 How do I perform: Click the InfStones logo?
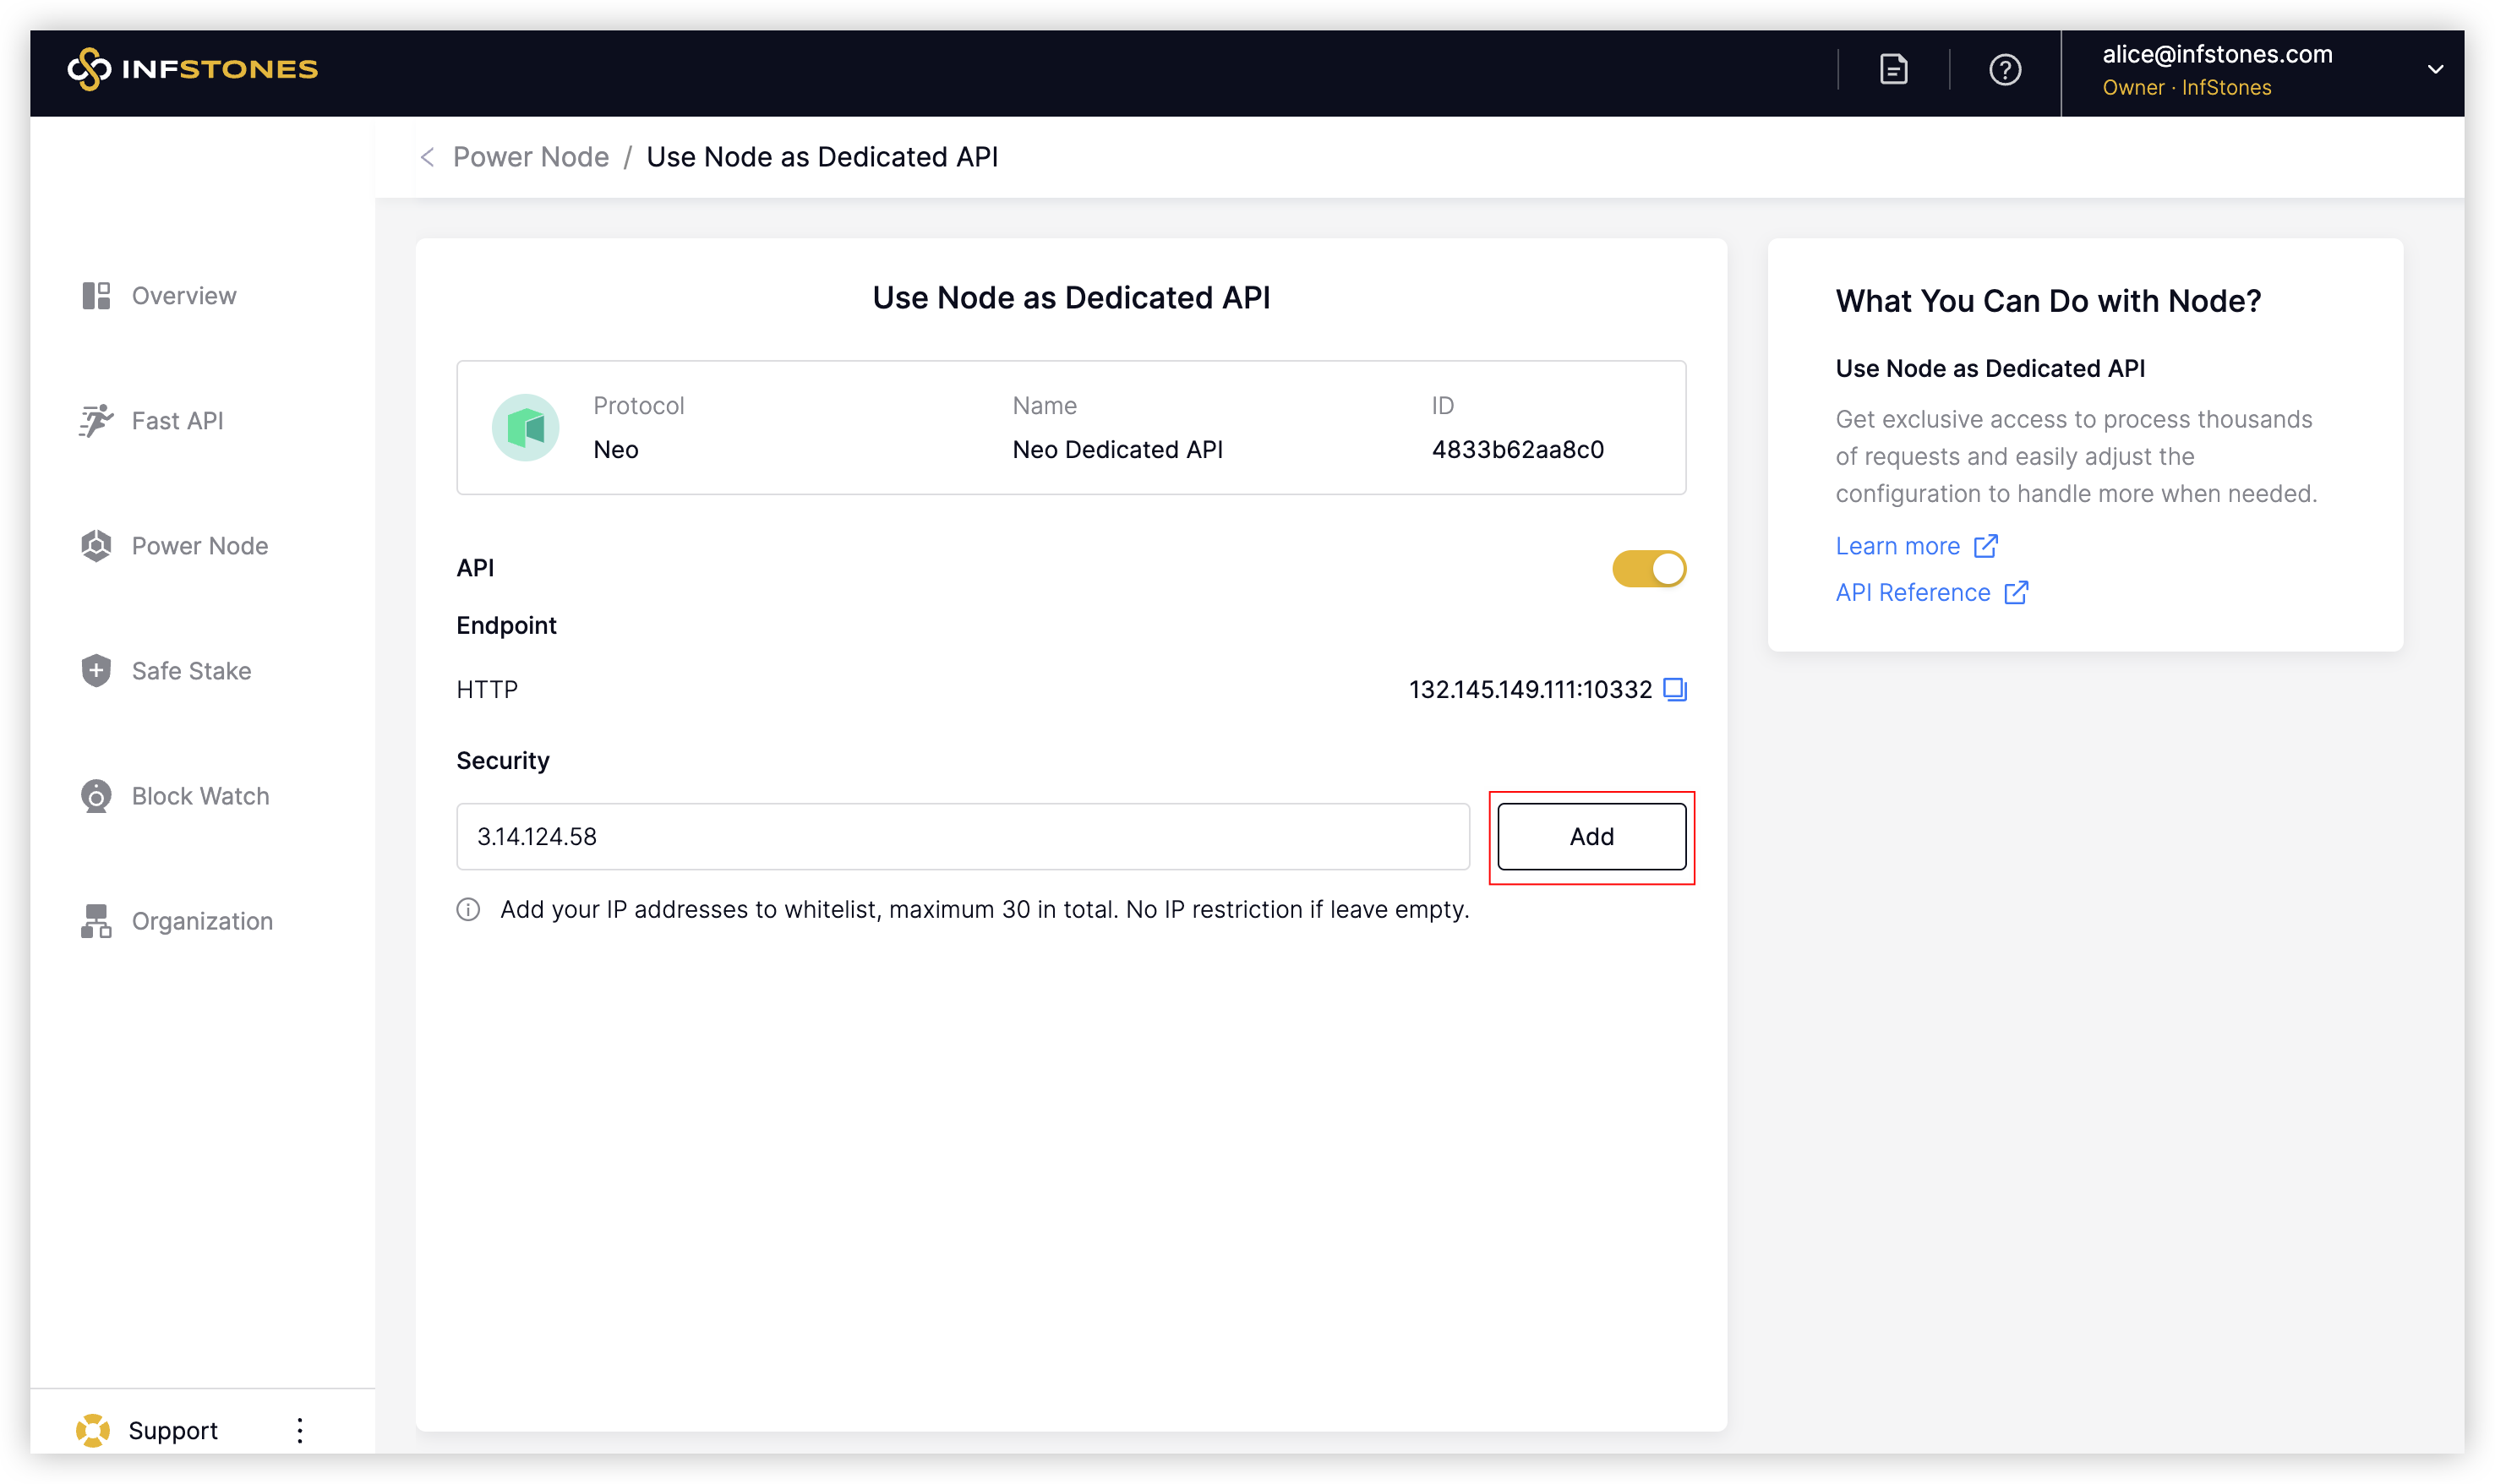click(x=192, y=69)
